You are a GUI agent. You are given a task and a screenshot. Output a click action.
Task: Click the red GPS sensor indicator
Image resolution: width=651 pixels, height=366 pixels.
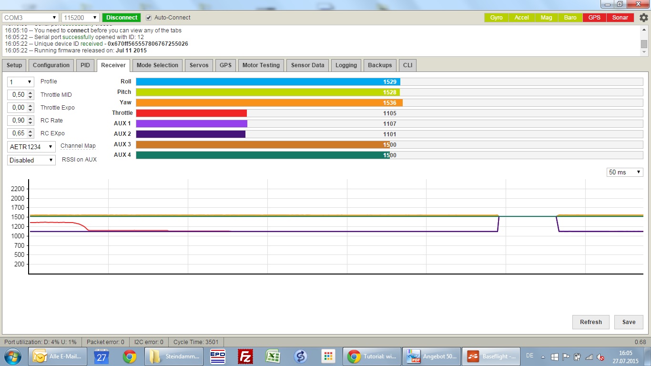594,18
